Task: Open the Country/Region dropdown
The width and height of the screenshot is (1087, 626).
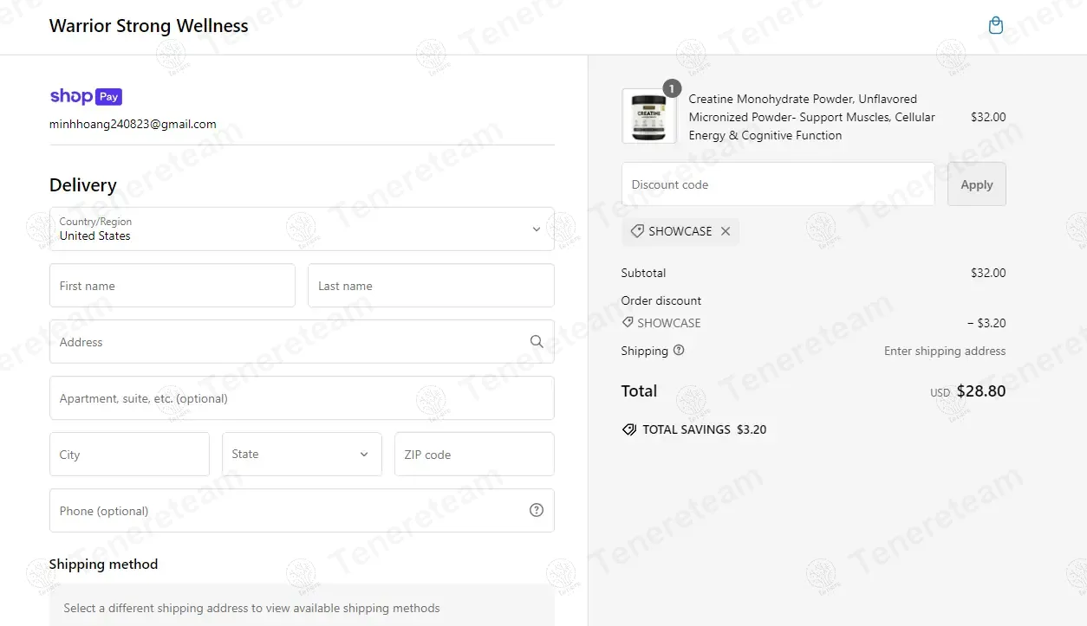Action: [x=302, y=229]
